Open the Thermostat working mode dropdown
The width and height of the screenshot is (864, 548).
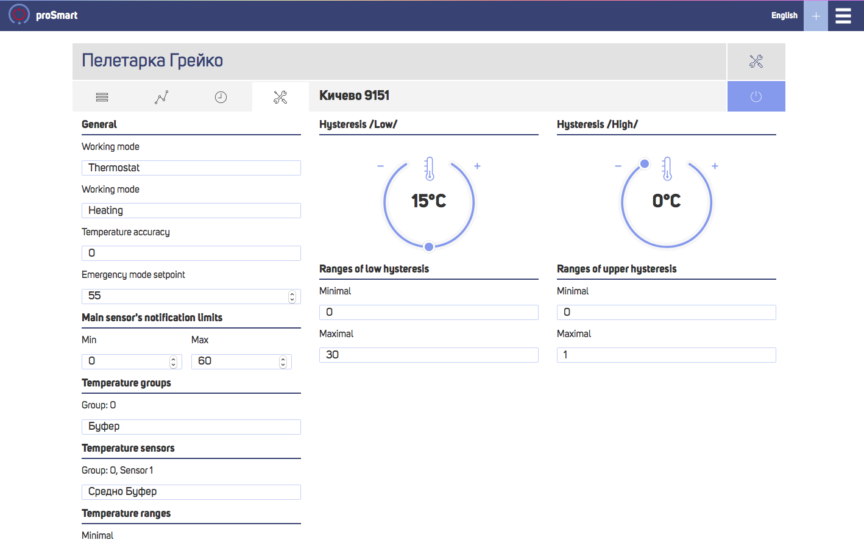(191, 168)
